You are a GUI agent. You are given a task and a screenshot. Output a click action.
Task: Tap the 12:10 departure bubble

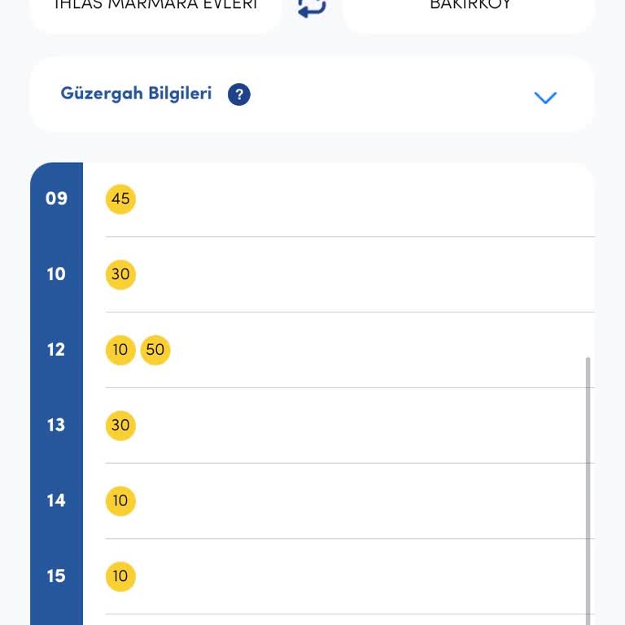pos(120,350)
